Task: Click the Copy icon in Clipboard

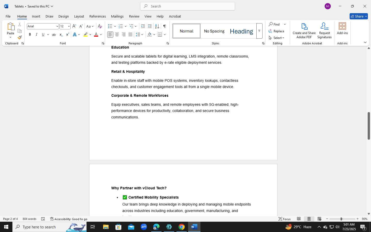Action: click(20, 31)
